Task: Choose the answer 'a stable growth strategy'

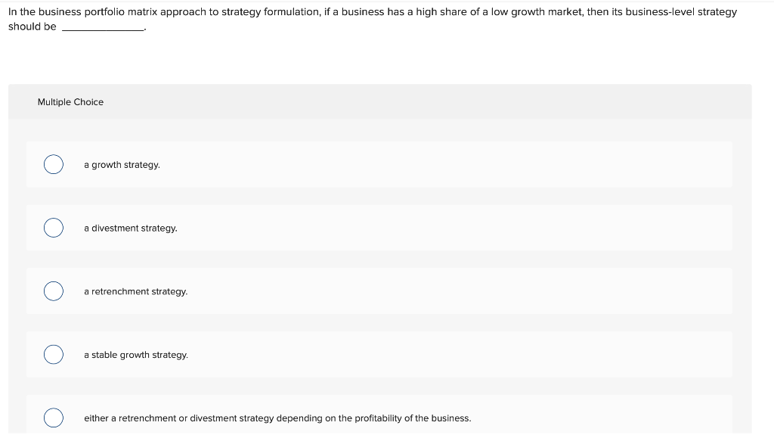Action: click(136, 354)
